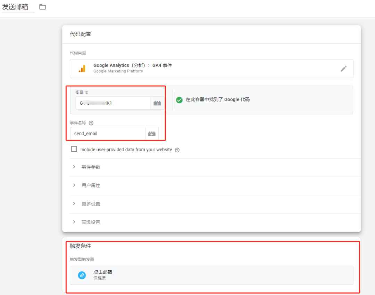Click the Google Analytics bar chart icon
This screenshot has width=375, height=295.
pyautogui.click(x=82, y=69)
